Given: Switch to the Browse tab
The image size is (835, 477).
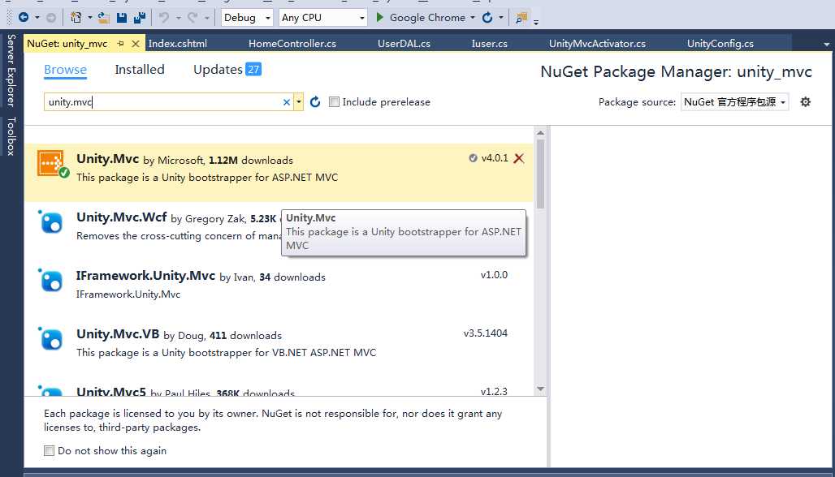Looking at the screenshot, I should tap(65, 70).
